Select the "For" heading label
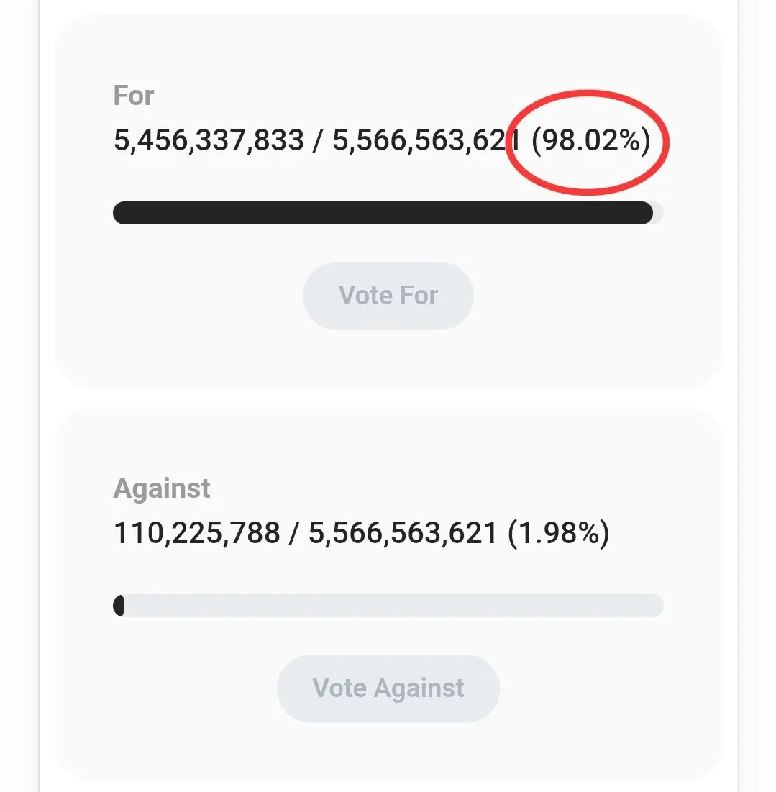 coord(134,96)
